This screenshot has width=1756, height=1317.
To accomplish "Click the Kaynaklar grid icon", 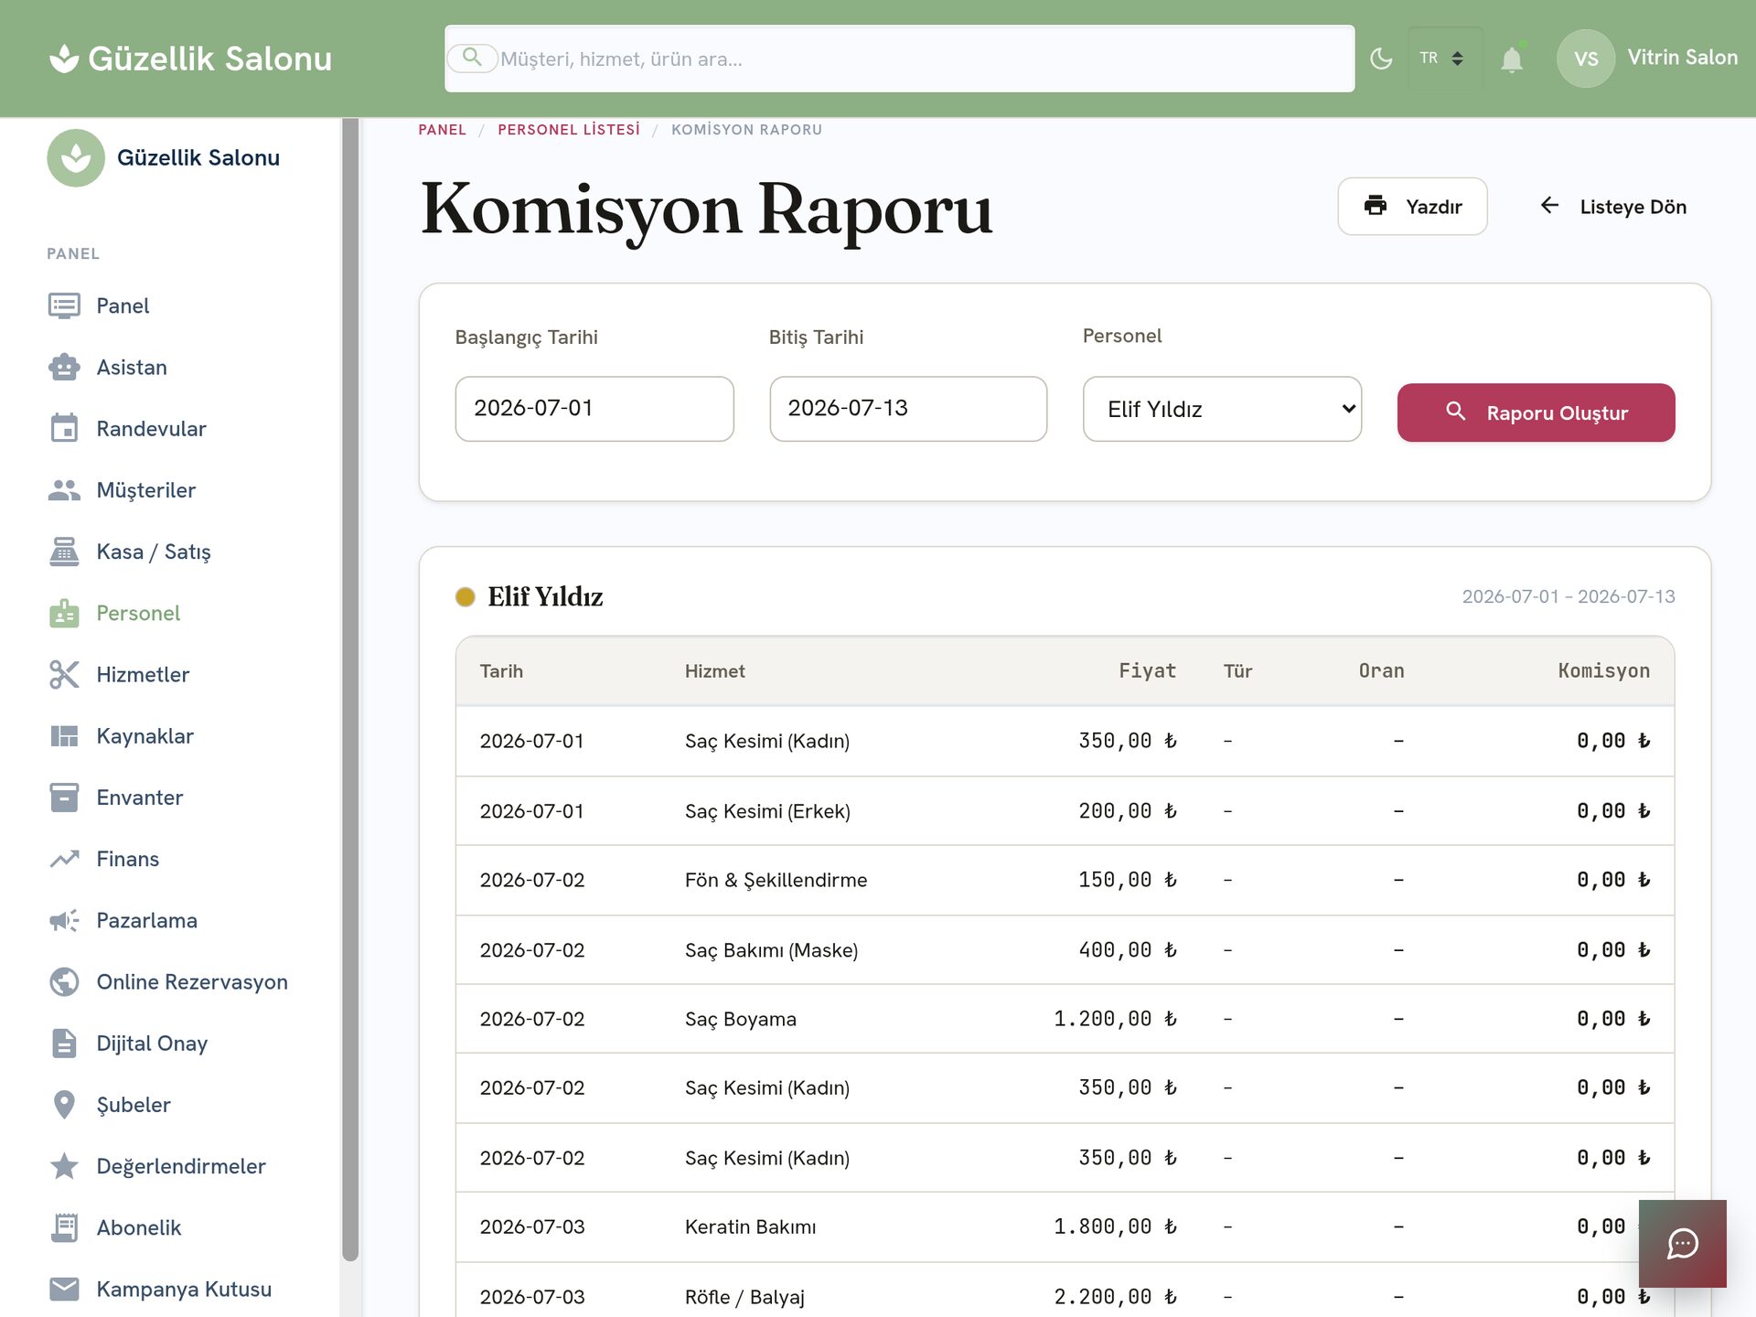I will [64, 735].
